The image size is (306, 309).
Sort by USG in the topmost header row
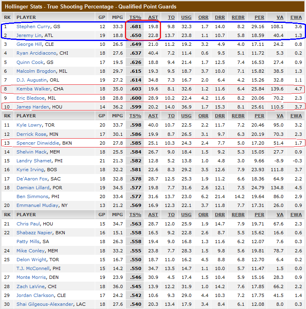186,17
